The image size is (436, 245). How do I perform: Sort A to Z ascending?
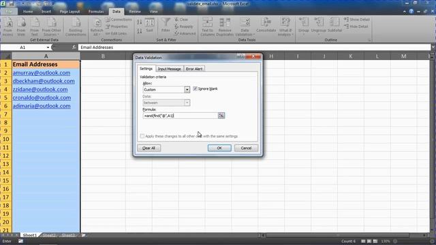click(139, 22)
